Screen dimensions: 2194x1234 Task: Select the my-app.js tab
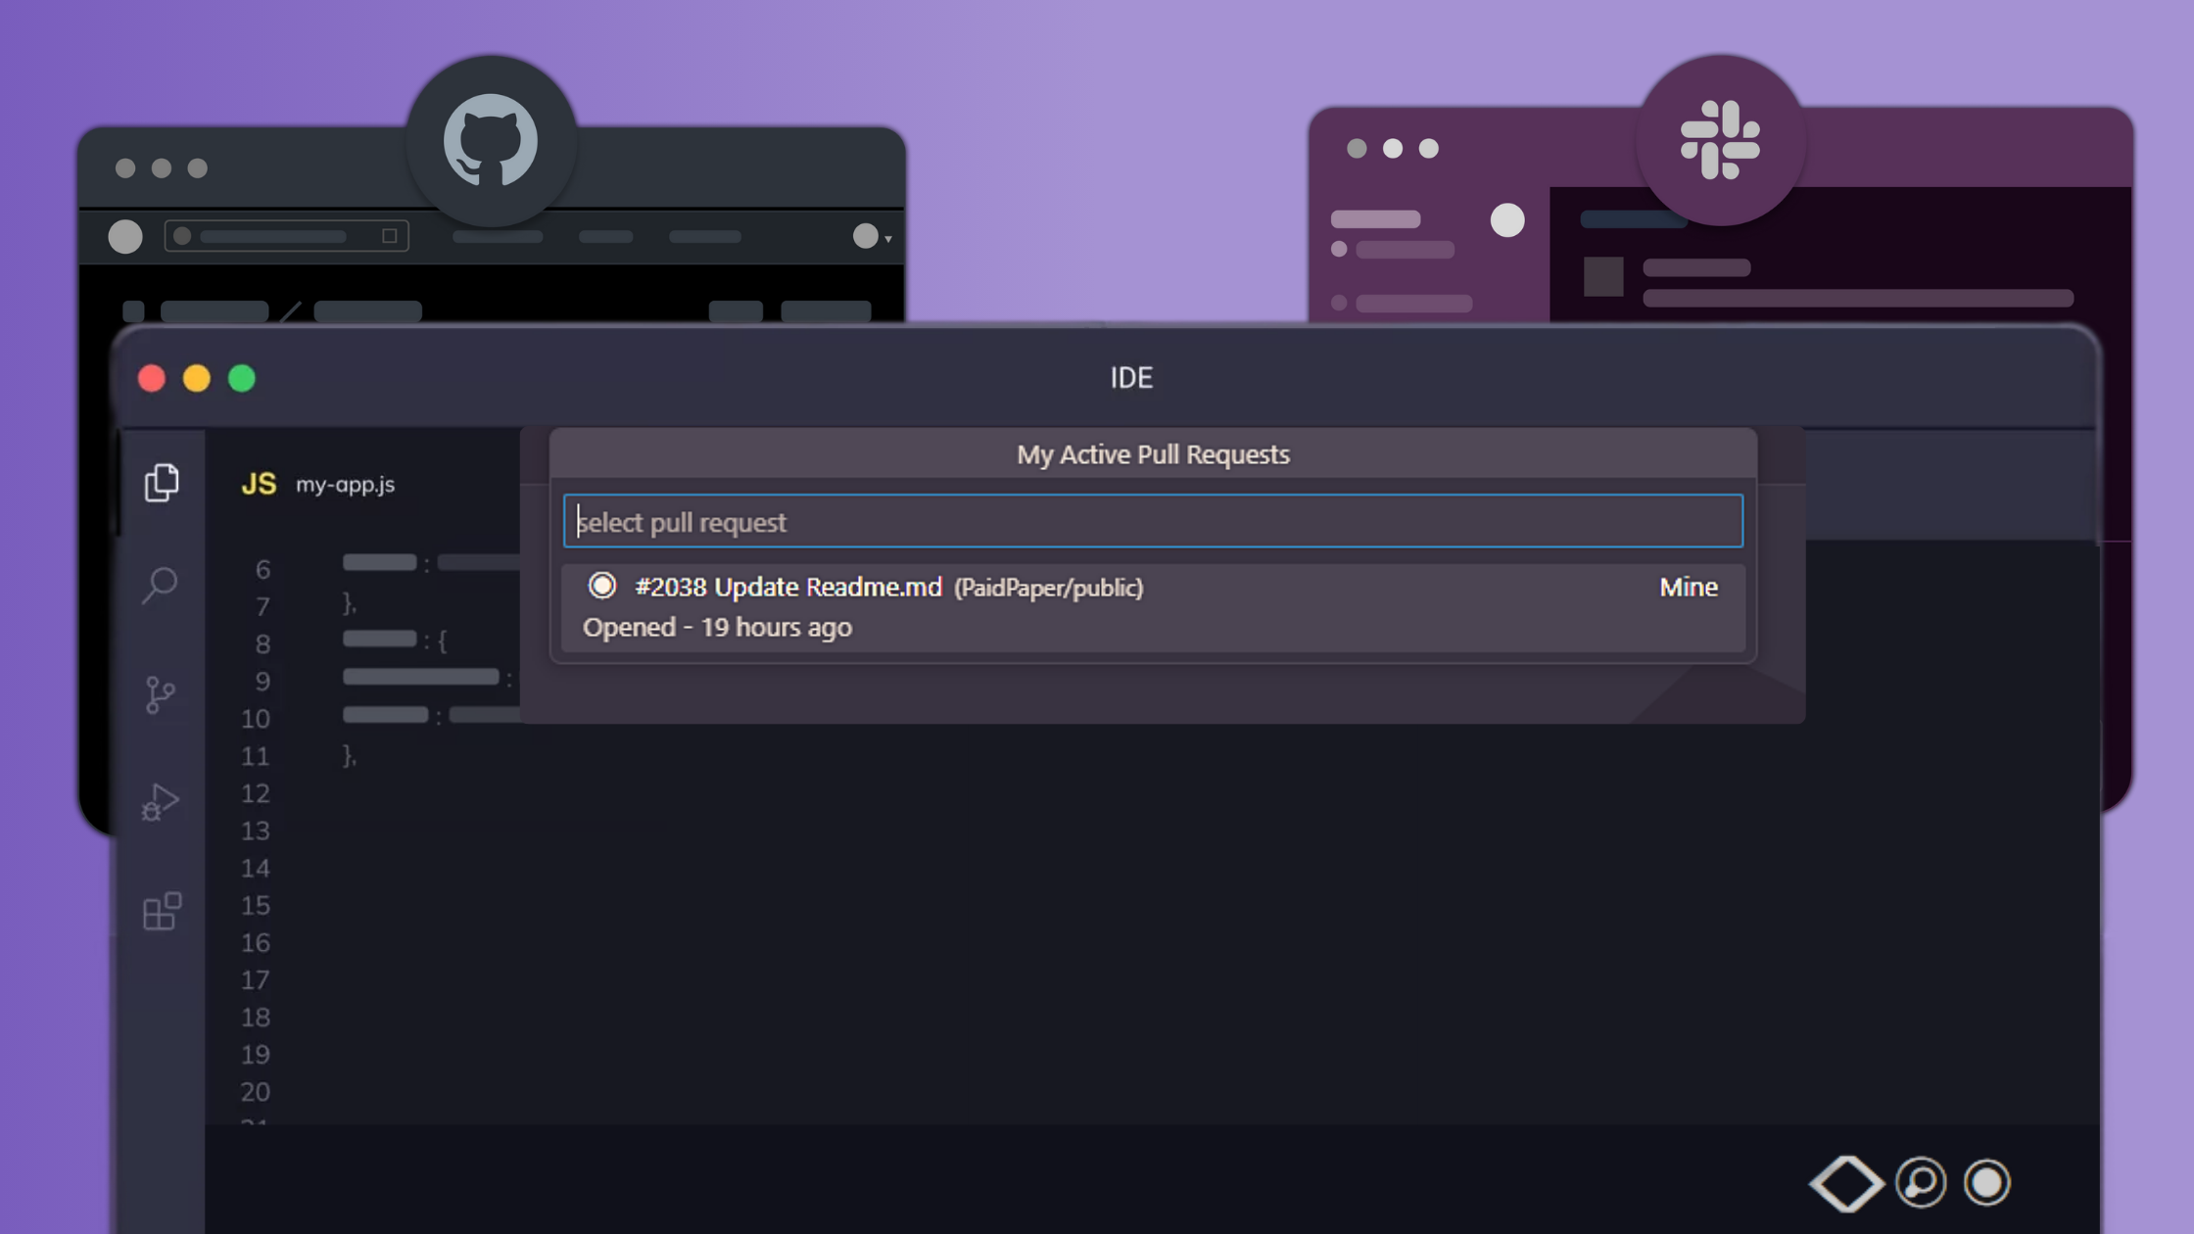pyautogui.click(x=345, y=484)
